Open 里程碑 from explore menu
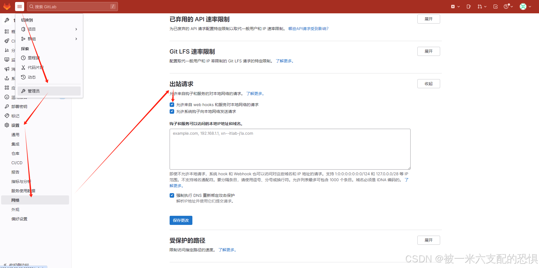The image size is (539, 268). (49, 58)
